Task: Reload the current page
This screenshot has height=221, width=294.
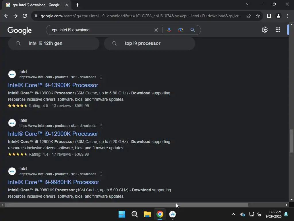Action: point(25,16)
